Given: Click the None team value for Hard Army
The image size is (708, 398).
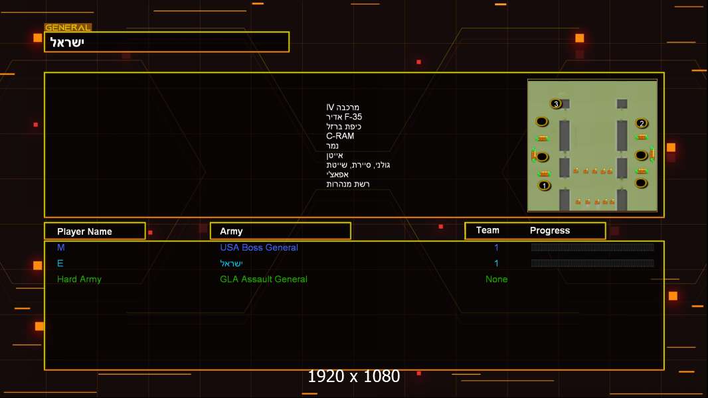Looking at the screenshot, I should (496, 279).
